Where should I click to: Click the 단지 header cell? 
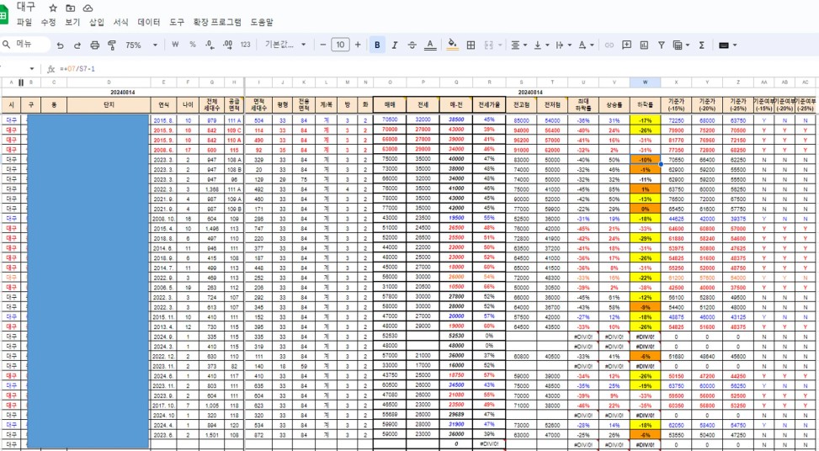(109, 104)
